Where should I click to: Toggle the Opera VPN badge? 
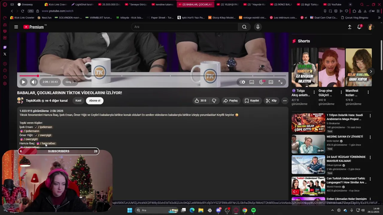(31, 11)
